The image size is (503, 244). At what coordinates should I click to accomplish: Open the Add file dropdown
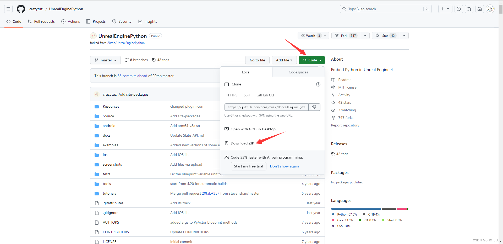[284, 60]
